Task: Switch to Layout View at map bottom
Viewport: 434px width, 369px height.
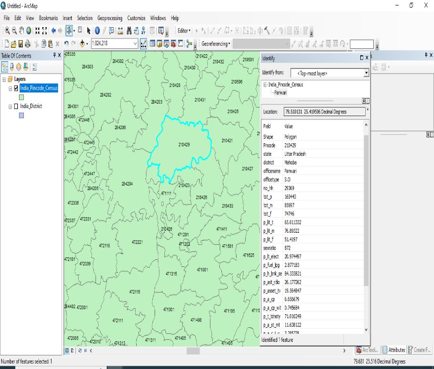Action: [73, 351]
